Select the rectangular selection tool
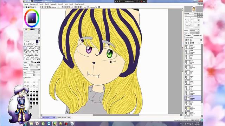 (25, 41)
